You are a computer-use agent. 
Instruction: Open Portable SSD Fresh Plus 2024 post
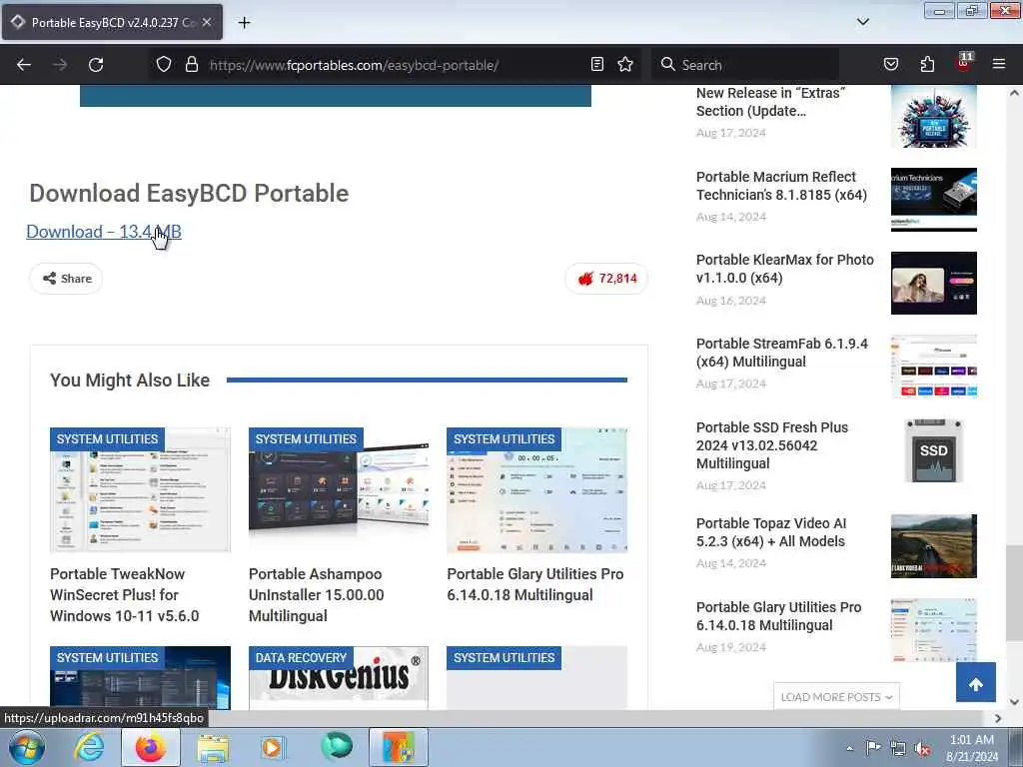[772, 445]
